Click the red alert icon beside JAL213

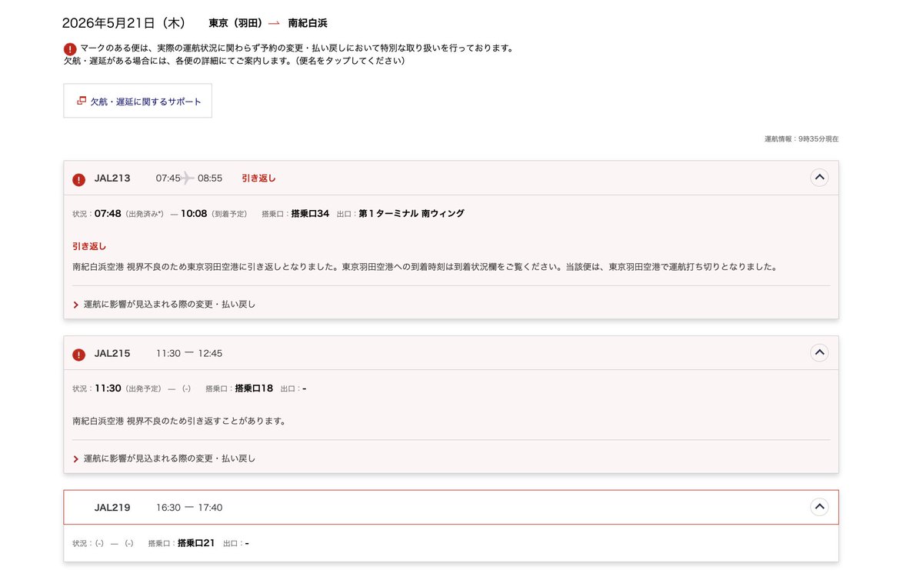tap(78, 179)
